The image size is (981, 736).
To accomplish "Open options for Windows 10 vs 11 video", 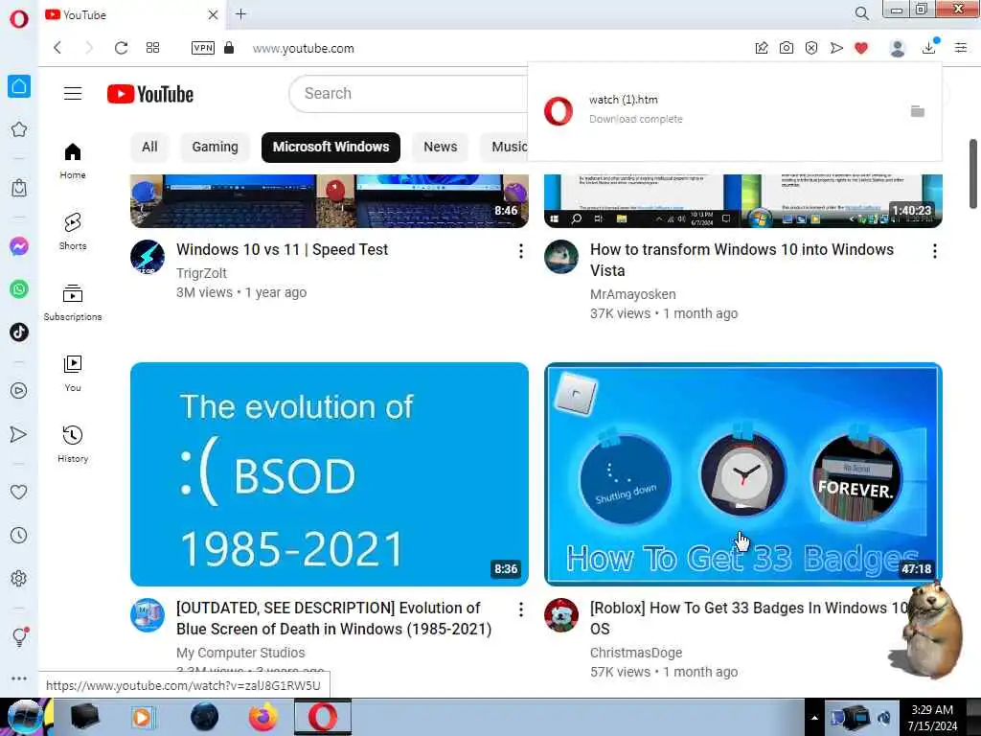I will tap(520, 252).
